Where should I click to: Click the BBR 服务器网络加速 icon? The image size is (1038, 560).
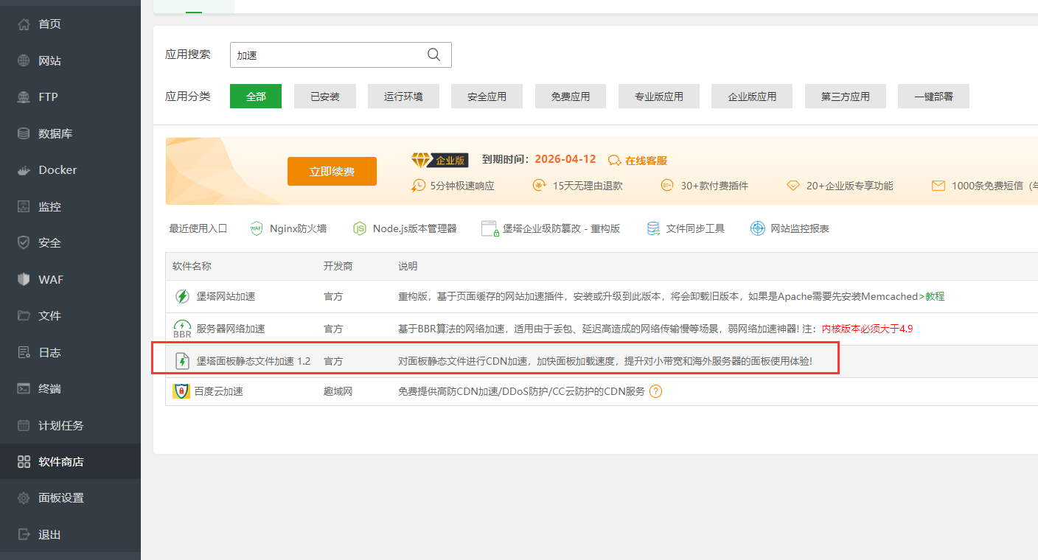point(181,329)
